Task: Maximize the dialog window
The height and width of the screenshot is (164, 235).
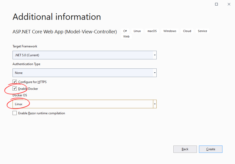Action: pos(216,4)
